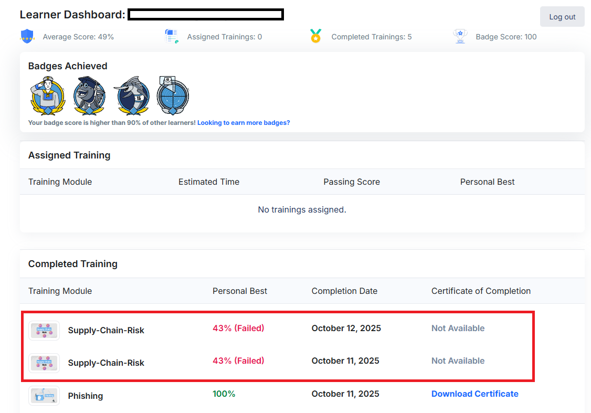This screenshot has width=591, height=413.
Task: Click the Personal Best header in Completed Training
Action: tap(240, 291)
